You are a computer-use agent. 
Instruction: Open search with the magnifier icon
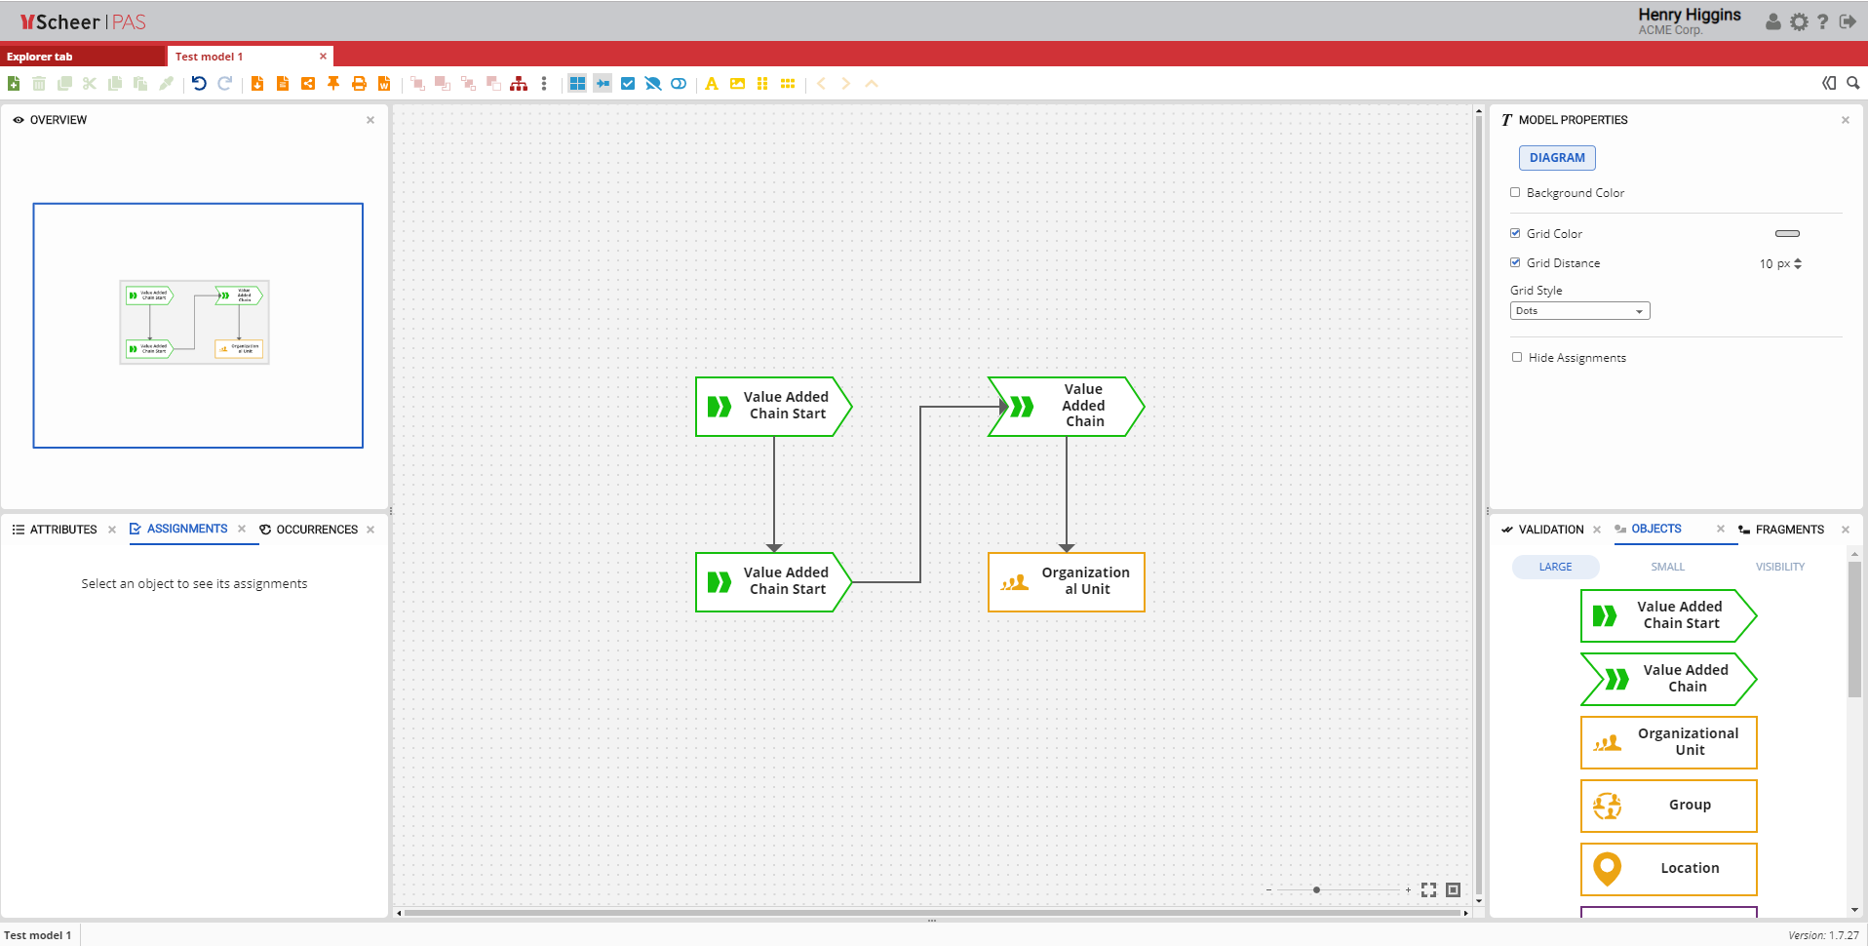pyautogui.click(x=1853, y=84)
